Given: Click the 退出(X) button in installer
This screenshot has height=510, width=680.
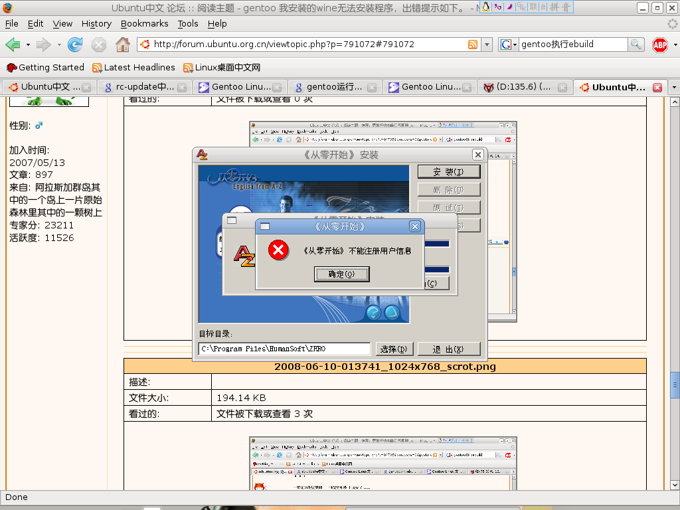Looking at the screenshot, I should 449,349.
